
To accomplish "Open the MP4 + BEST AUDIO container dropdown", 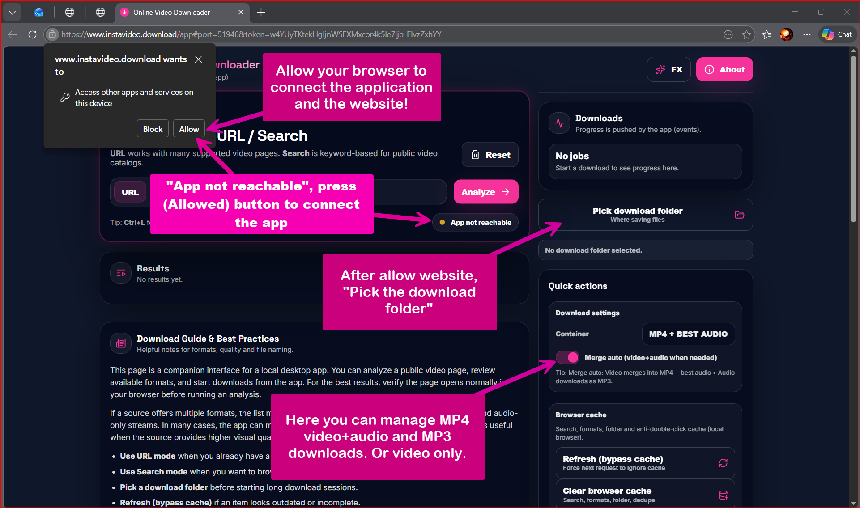I will 688,334.
